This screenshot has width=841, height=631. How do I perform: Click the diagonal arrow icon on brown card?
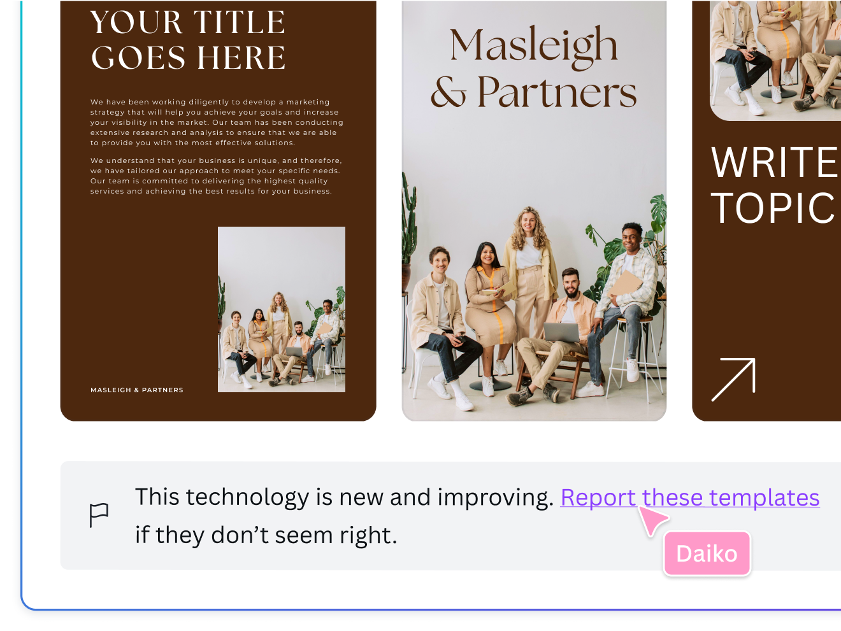[733, 379]
